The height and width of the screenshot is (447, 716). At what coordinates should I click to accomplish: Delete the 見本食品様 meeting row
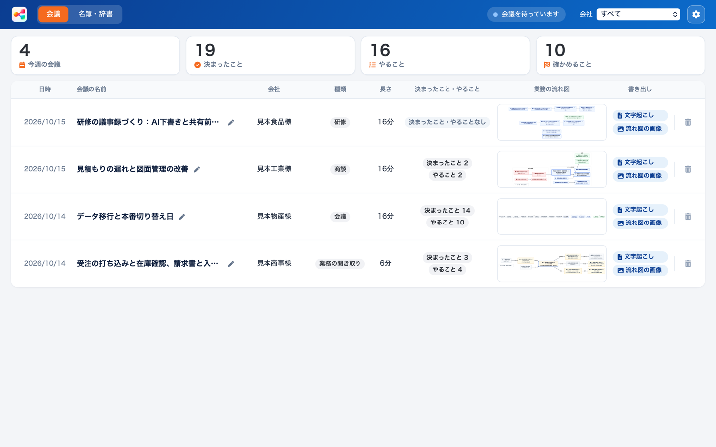point(688,122)
